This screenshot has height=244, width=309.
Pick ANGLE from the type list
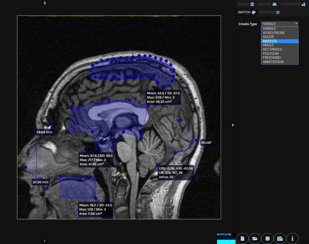(x=280, y=45)
